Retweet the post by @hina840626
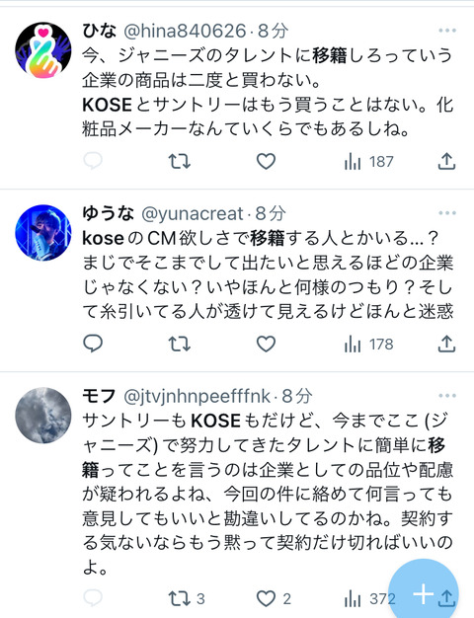Screen dimensions: 474x618 tap(180, 161)
